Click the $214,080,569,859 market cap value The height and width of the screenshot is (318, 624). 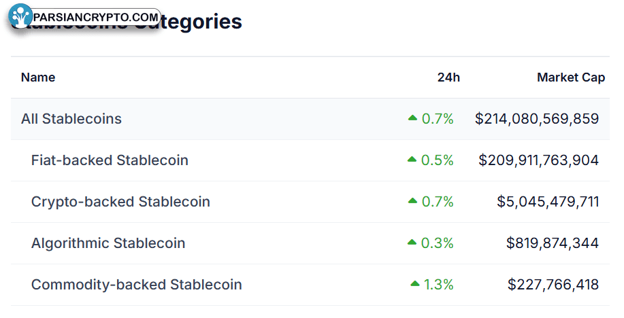point(537,118)
